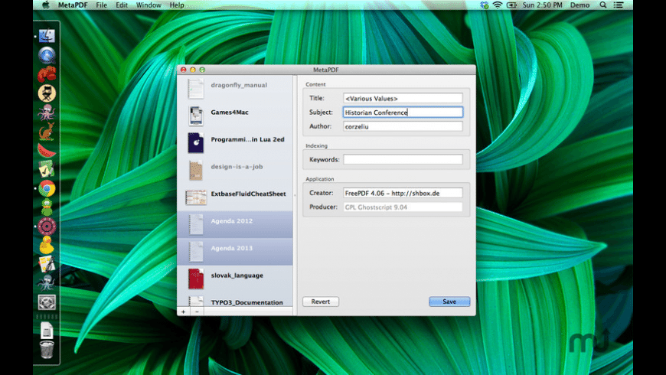Select slovak_language in the list

coord(235,279)
